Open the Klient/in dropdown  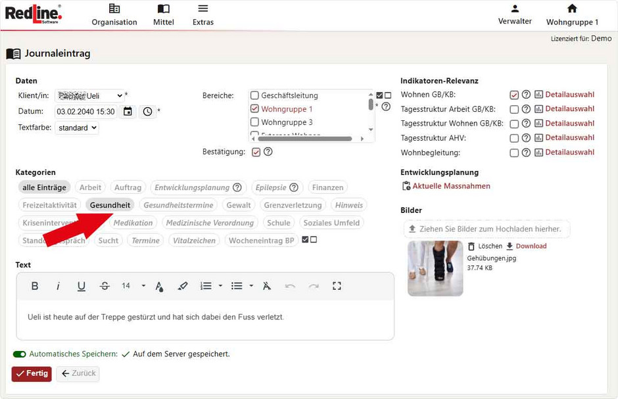point(89,95)
